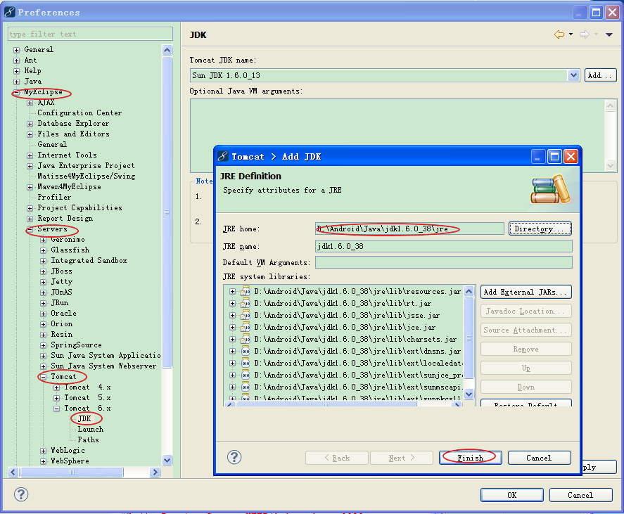Expand the Tomcat 4.x node
The image size is (624, 514).
(x=56, y=387)
